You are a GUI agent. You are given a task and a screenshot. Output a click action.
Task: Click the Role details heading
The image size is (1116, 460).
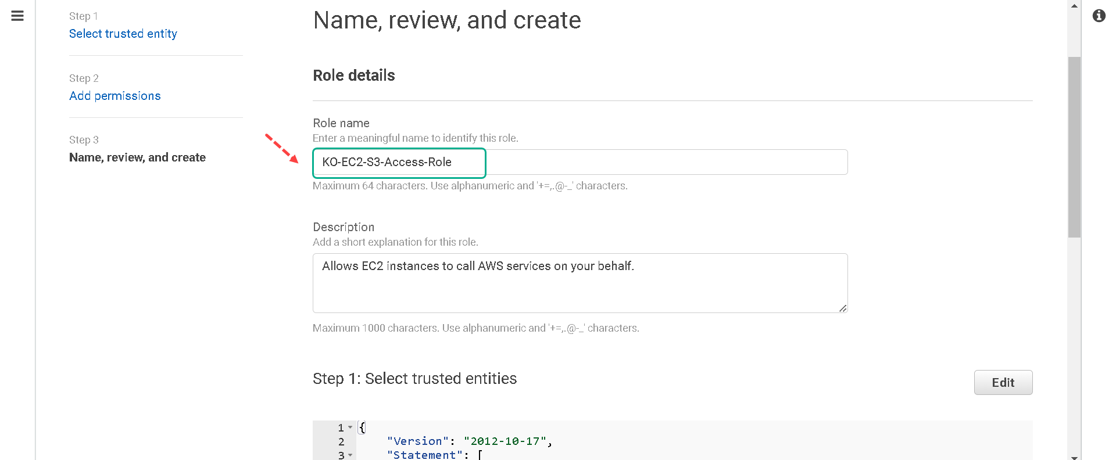point(354,76)
